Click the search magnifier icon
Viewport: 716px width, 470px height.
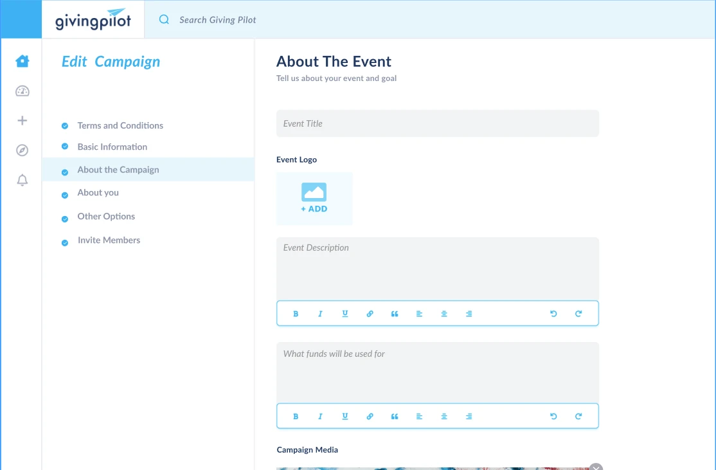click(x=164, y=20)
